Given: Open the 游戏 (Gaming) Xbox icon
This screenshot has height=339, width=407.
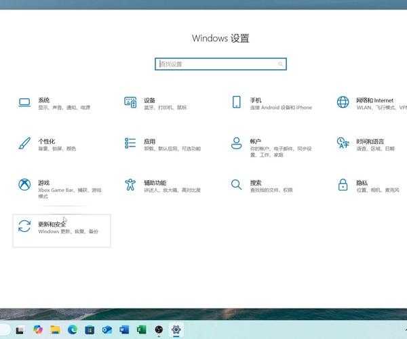Looking at the screenshot, I should [x=25, y=184].
